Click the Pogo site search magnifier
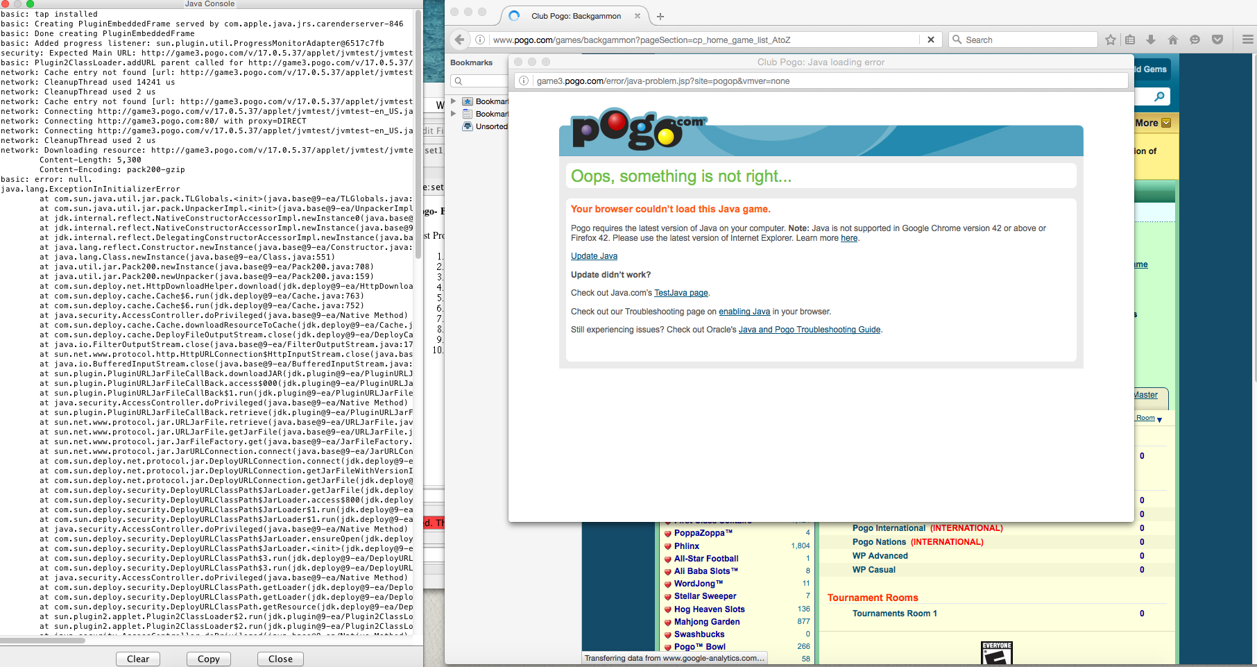The width and height of the screenshot is (1257, 667). pyautogui.click(x=1159, y=96)
